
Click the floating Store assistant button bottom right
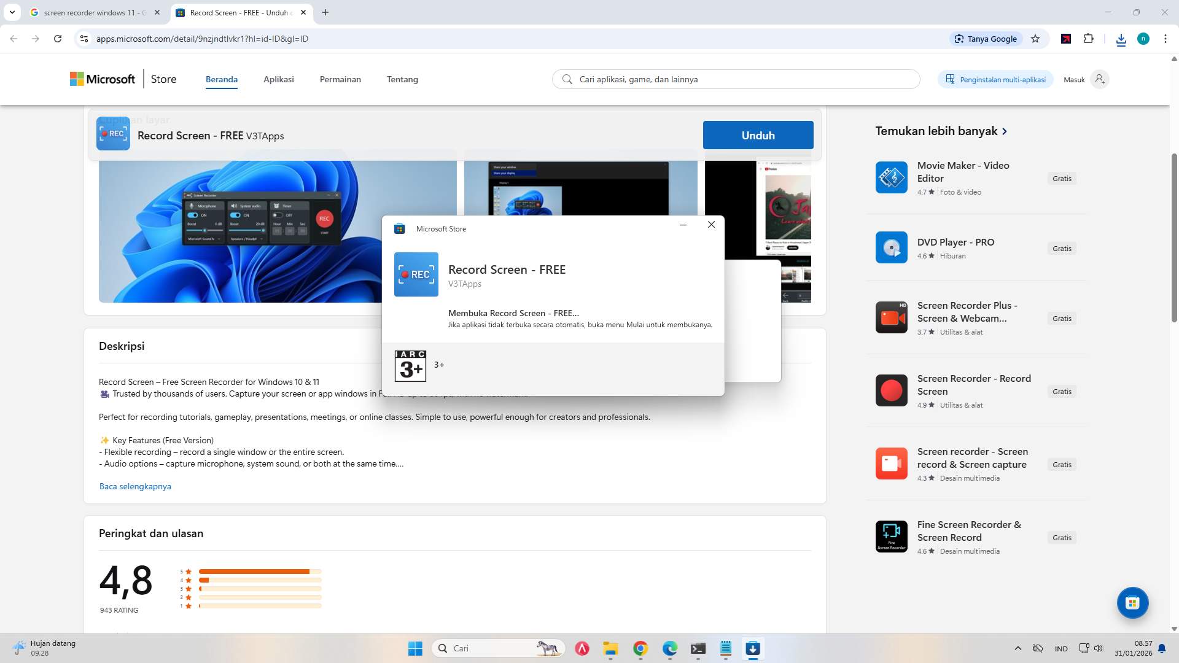pyautogui.click(x=1132, y=603)
